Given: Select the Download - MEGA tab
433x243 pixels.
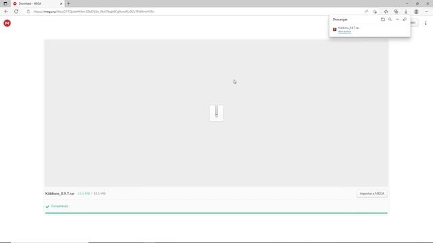Looking at the screenshot, I should [37, 3].
